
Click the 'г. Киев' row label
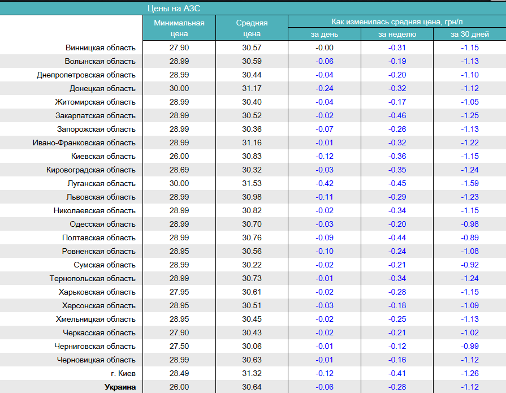tap(123, 373)
